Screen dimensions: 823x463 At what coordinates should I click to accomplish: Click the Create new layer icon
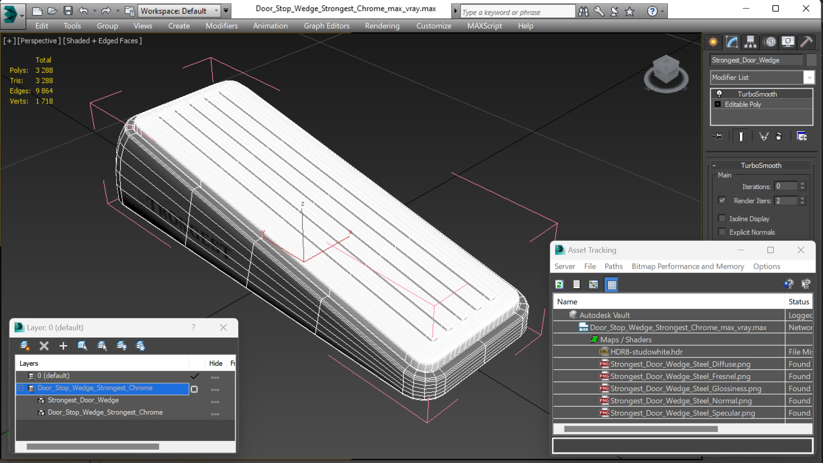(24, 346)
